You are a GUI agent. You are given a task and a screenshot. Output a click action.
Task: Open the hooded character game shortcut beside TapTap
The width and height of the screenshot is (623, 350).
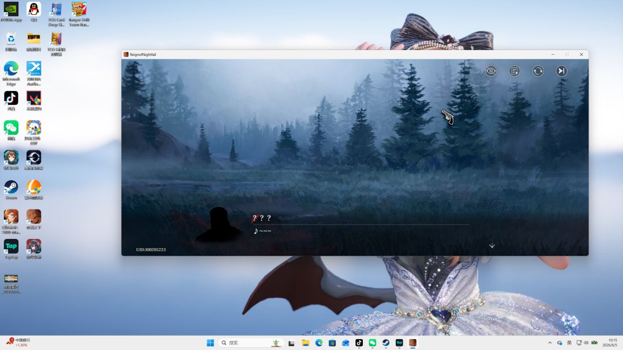(34, 249)
